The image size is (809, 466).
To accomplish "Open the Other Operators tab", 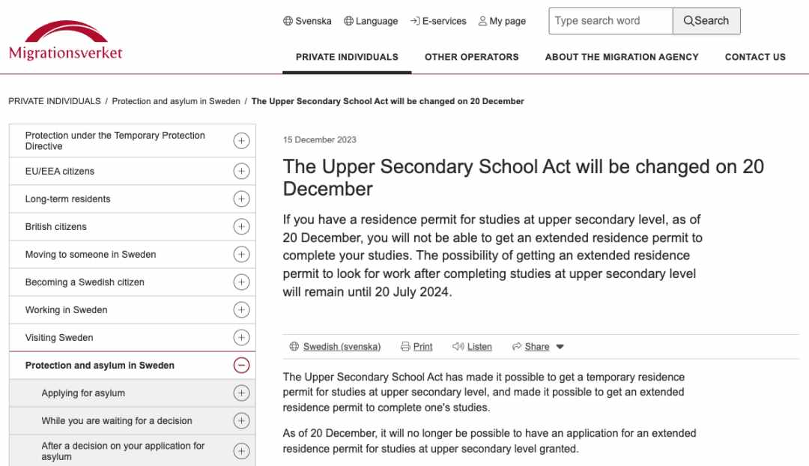I will 471,57.
